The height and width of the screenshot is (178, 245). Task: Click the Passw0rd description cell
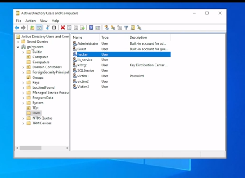(x=137, y=76)
